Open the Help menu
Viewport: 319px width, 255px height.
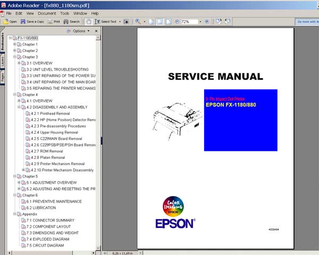pyautogui.click(x=95, y=13)
